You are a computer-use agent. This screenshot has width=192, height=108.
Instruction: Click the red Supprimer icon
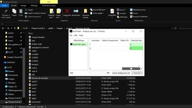[x=67, y=11]
